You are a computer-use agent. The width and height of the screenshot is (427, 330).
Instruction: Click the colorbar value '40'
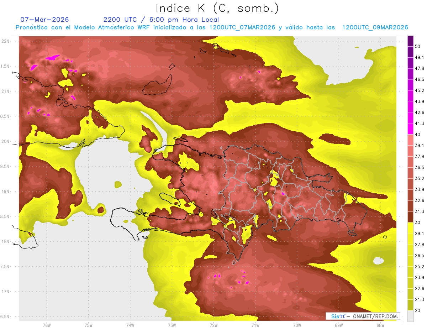click(x=417, y=135)
